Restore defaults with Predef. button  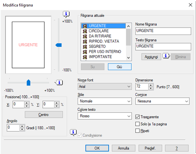[150, 148]
